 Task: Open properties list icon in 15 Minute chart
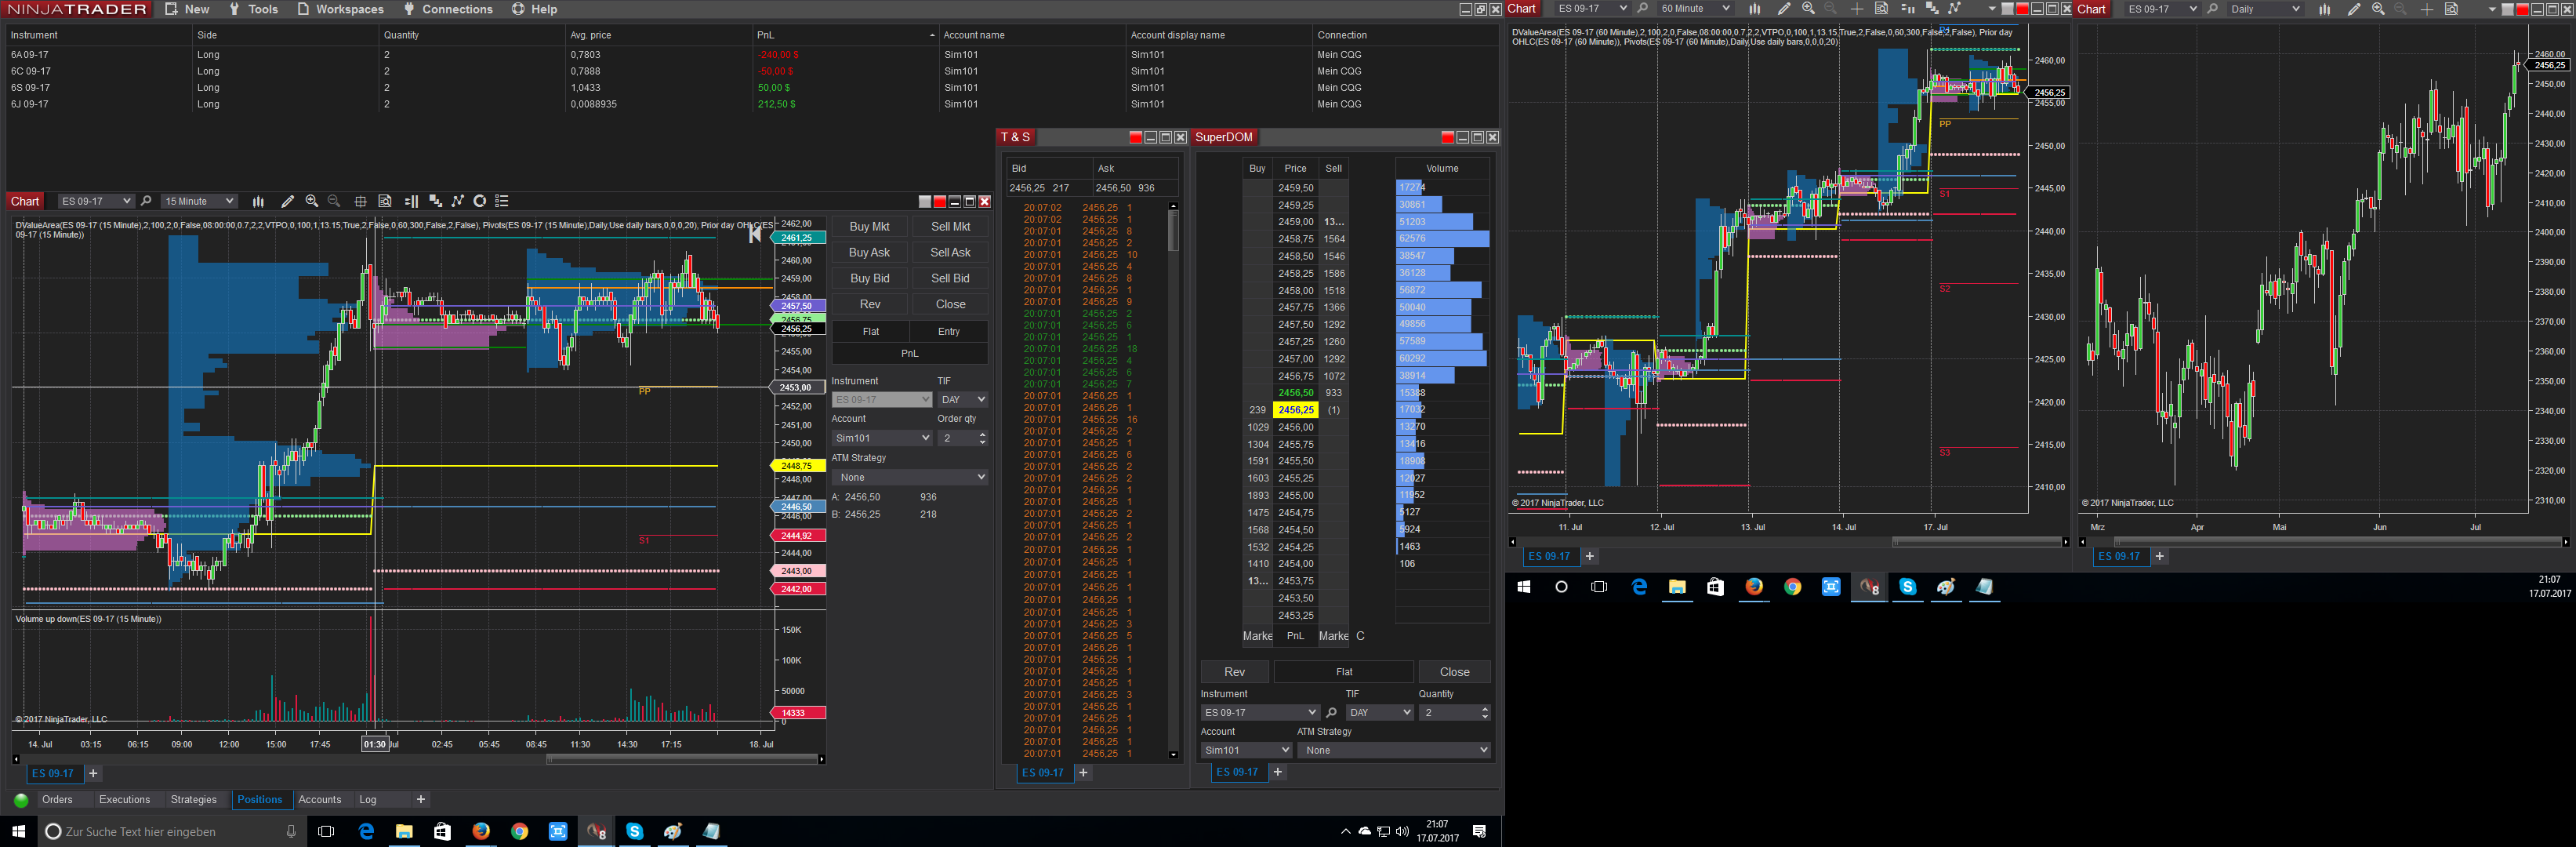pos(502,201)
